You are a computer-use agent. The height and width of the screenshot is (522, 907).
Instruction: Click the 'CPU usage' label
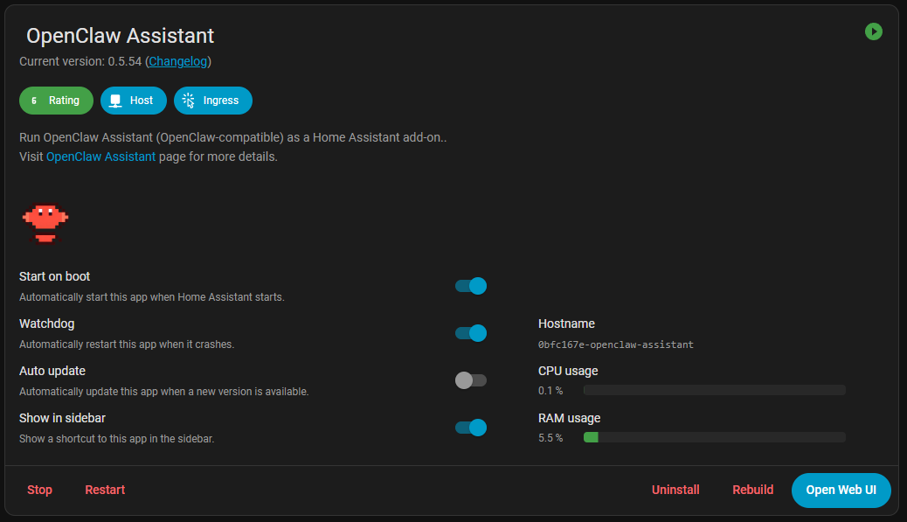click(568, 371)
